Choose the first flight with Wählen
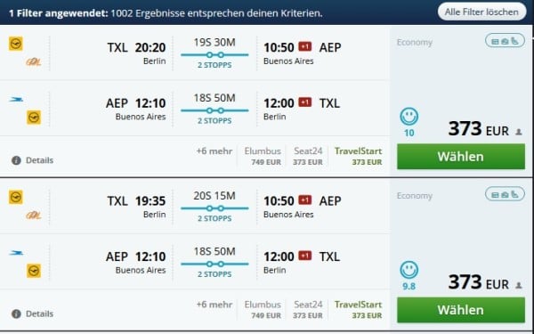The width and height of the screenshot is (534, 334). tap(461, 157)
